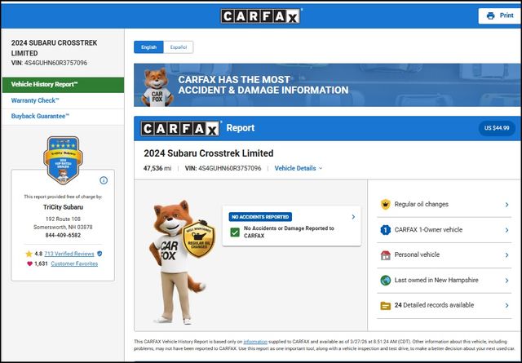Click the folder icon for detailed records
The height and width of the screenshot is (363, 522).
point(385,306)
